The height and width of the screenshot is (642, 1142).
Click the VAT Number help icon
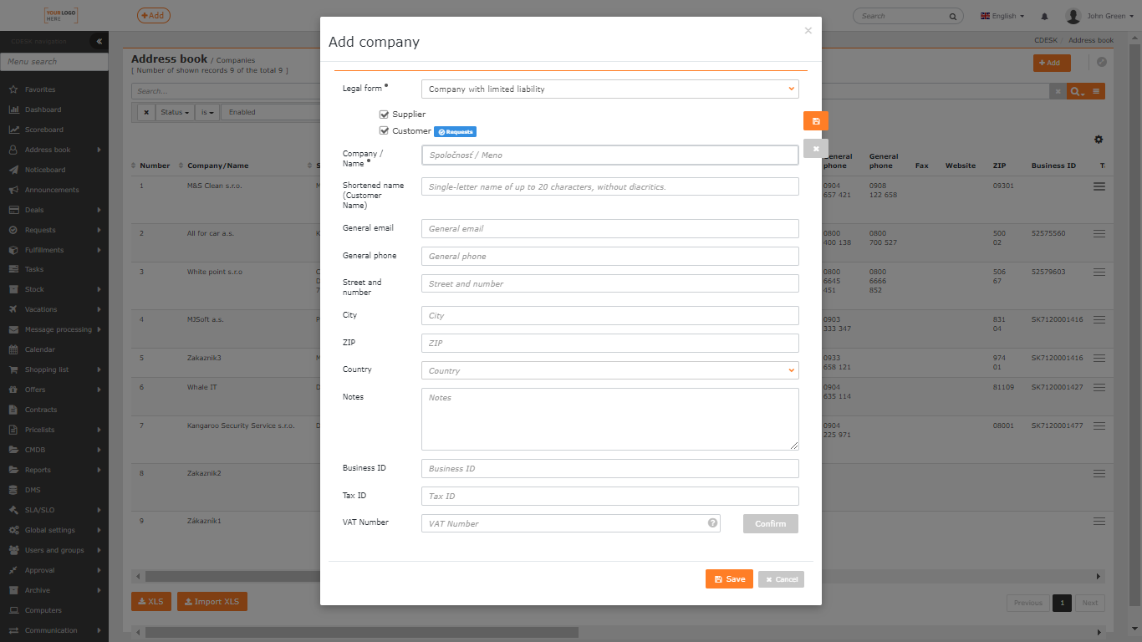coord(713,523)
